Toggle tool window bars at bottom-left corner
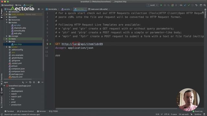This screenshot has width=207, height=116. (x=2, y=114)
